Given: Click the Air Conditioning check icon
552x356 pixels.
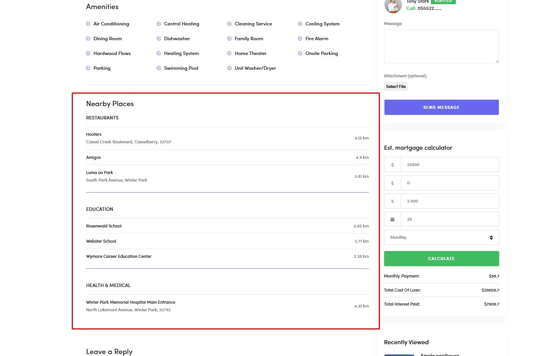Looking at the screenshot, I should [x=88, y=24].
